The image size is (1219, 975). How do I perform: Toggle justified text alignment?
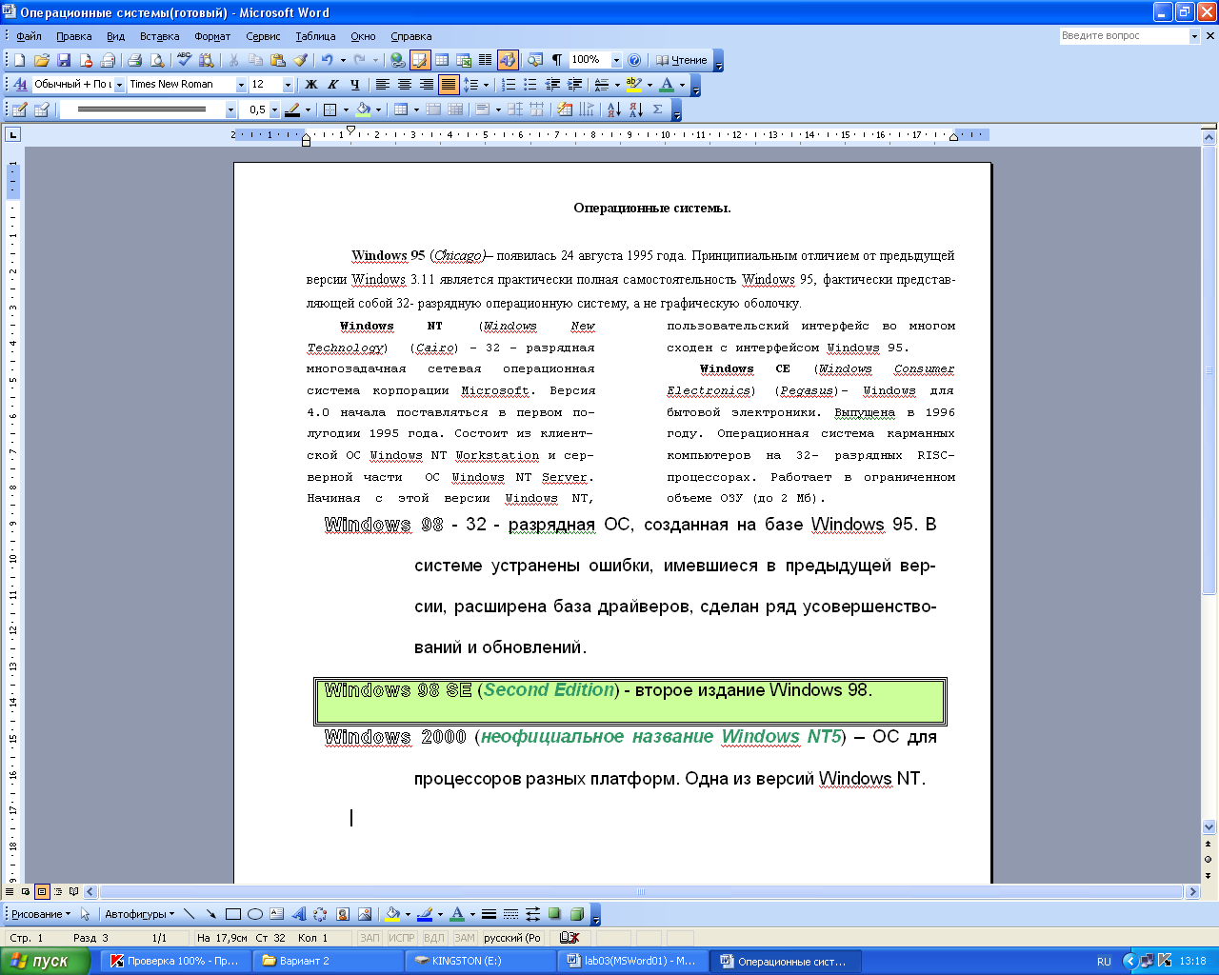pyautogui.click(x=449, y=85)
